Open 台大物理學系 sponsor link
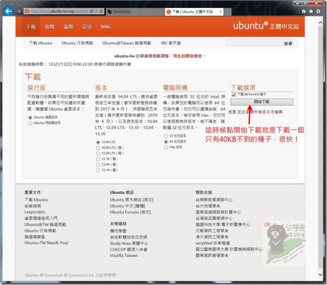The image size is (327, 285). coord(208,206)
